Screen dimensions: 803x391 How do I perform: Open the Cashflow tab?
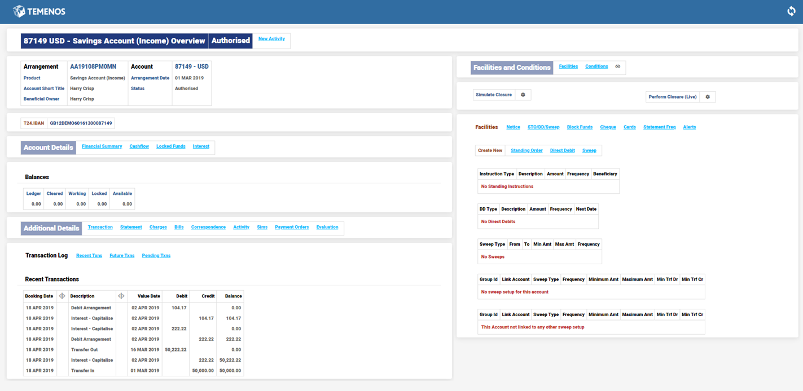click(x=139, y=146)
